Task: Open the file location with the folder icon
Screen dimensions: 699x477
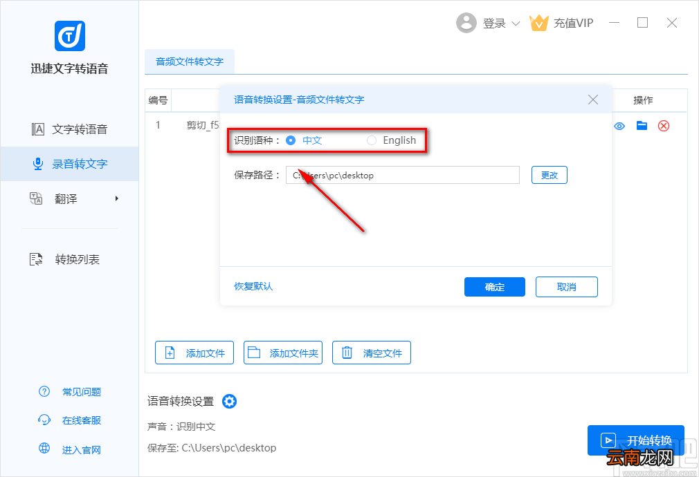Action: click(x=642, y=126)
